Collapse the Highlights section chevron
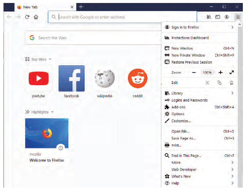Image resolution: width=245 pixels, height=191 pixels. pos(53,112)
